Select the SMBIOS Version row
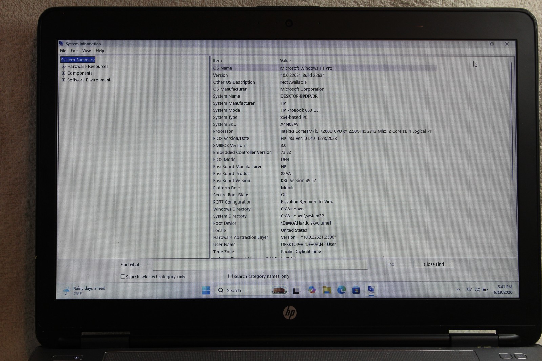This screenshot has height=361, width=542. coord(324,146)
